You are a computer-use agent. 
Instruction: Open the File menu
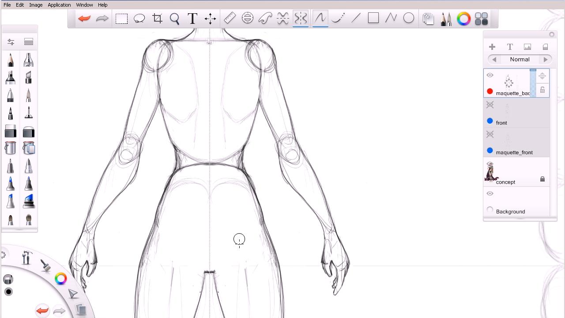click(x=7, y=5)
